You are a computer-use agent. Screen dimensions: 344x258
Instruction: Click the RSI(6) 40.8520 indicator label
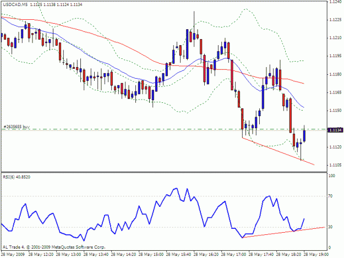17,177
